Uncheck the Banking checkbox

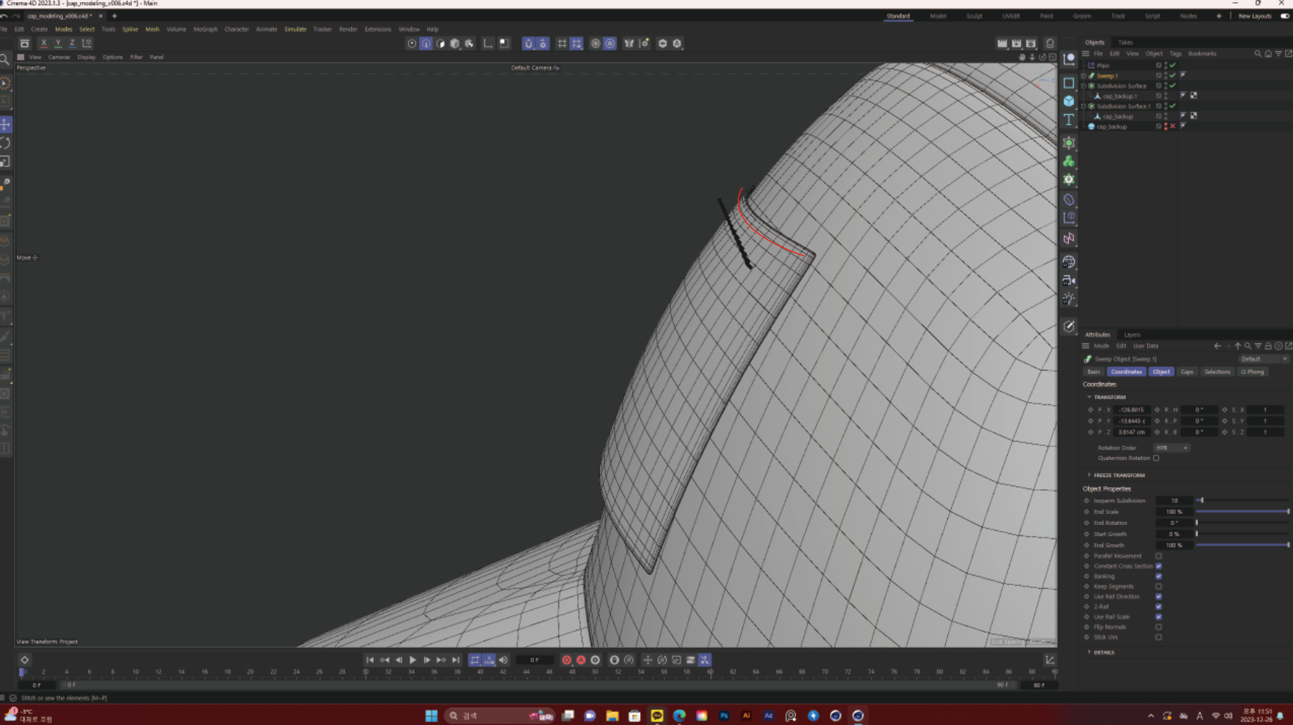1159,576
